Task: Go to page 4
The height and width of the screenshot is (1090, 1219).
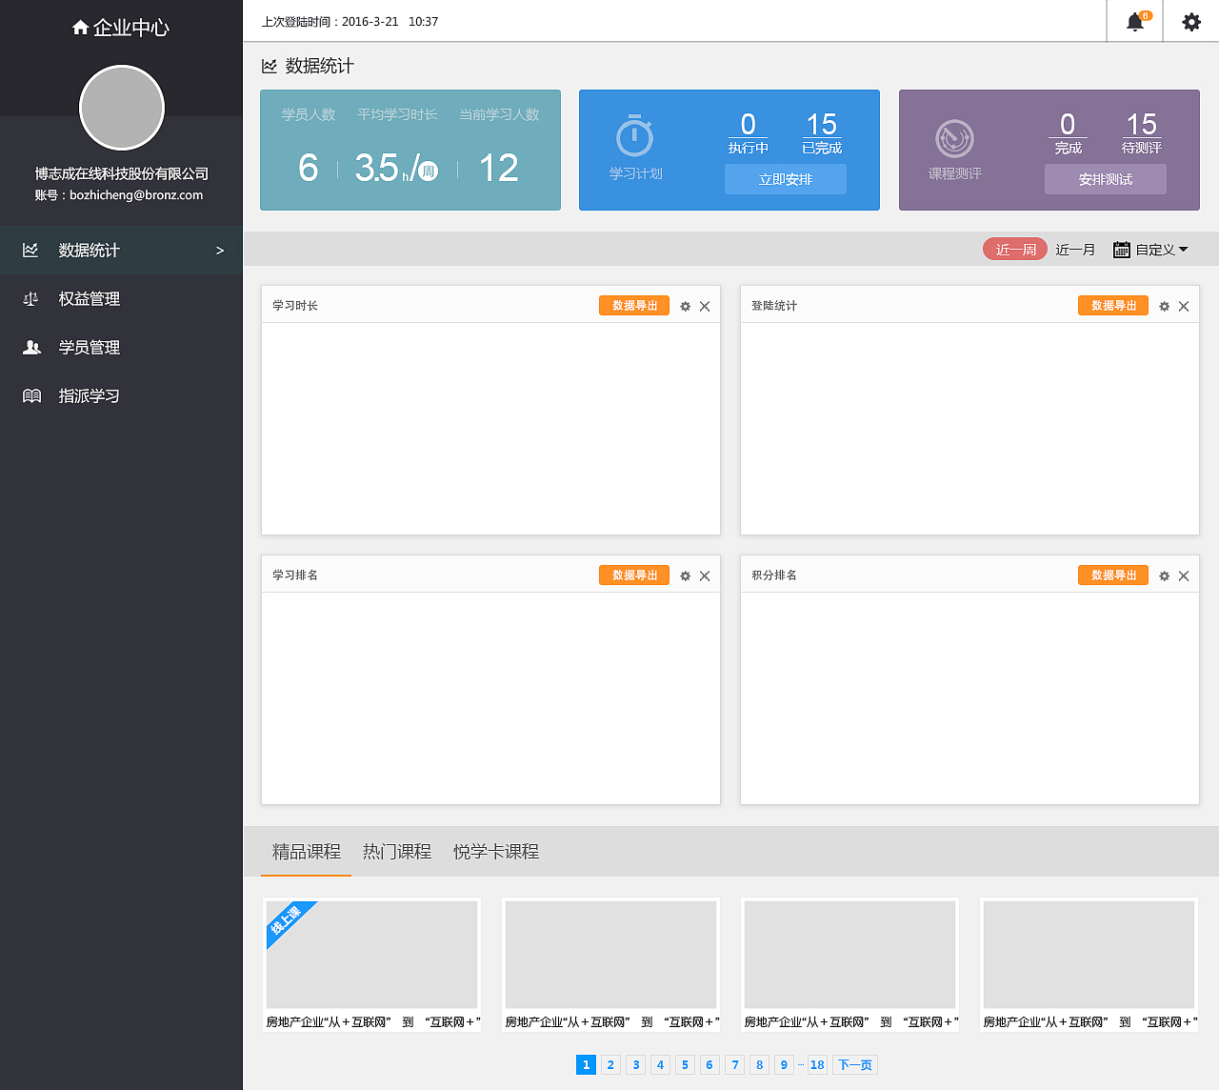Action: pos(660,1064)
